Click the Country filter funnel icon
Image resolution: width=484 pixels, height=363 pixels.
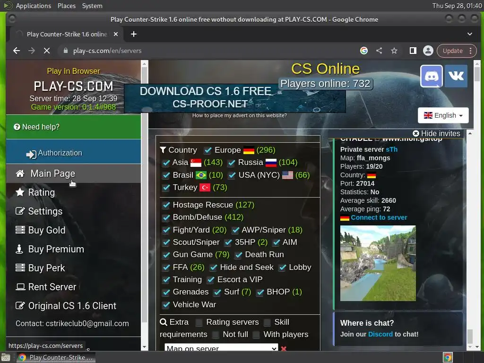click(163, 150)
